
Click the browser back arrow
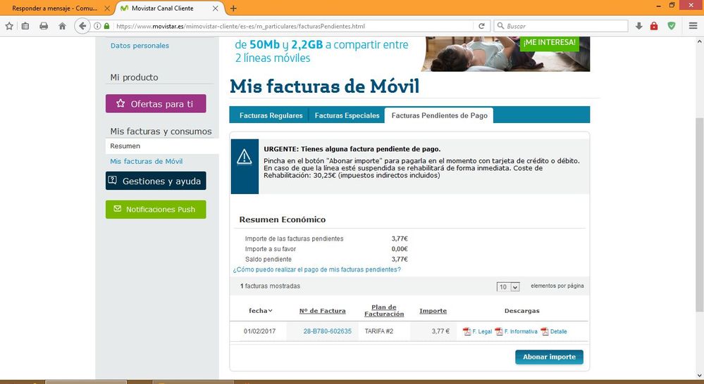[82, 26]
